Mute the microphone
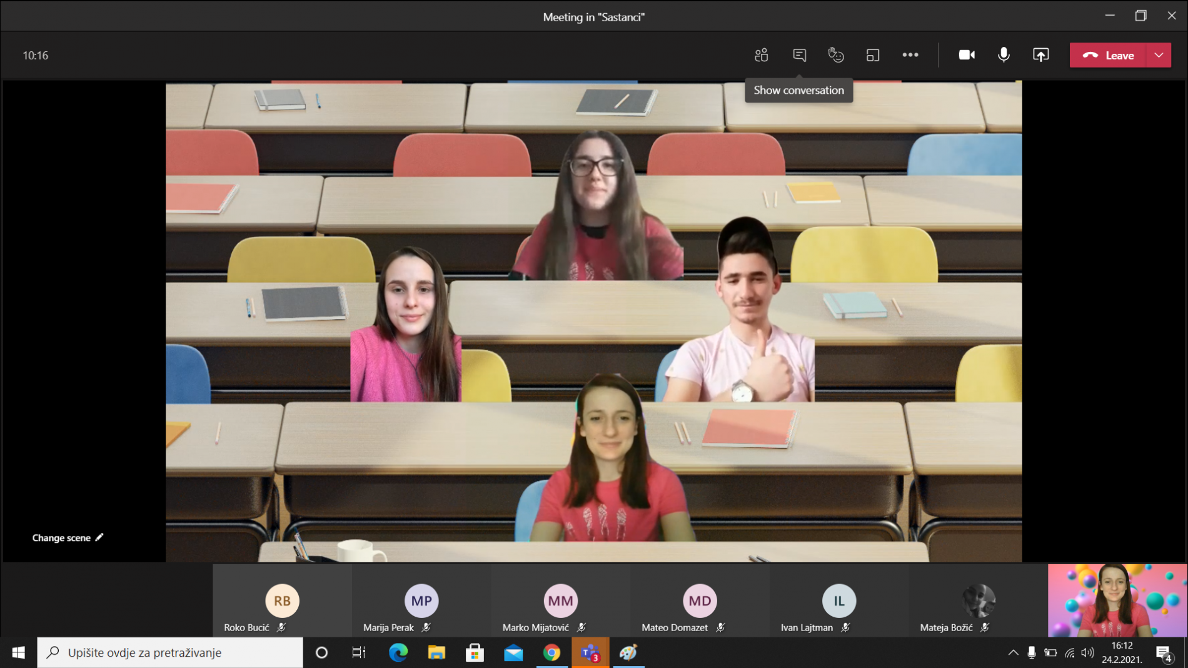Screen dimensions: 1188x668 click(x=1004, y=55)
